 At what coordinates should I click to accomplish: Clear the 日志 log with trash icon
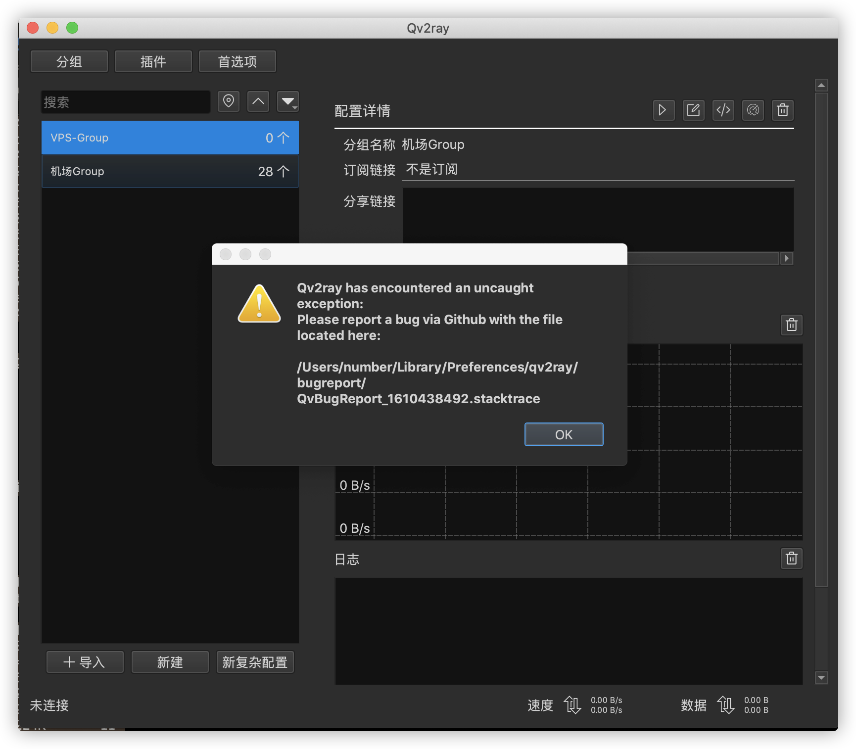click(x=791, y=559)
